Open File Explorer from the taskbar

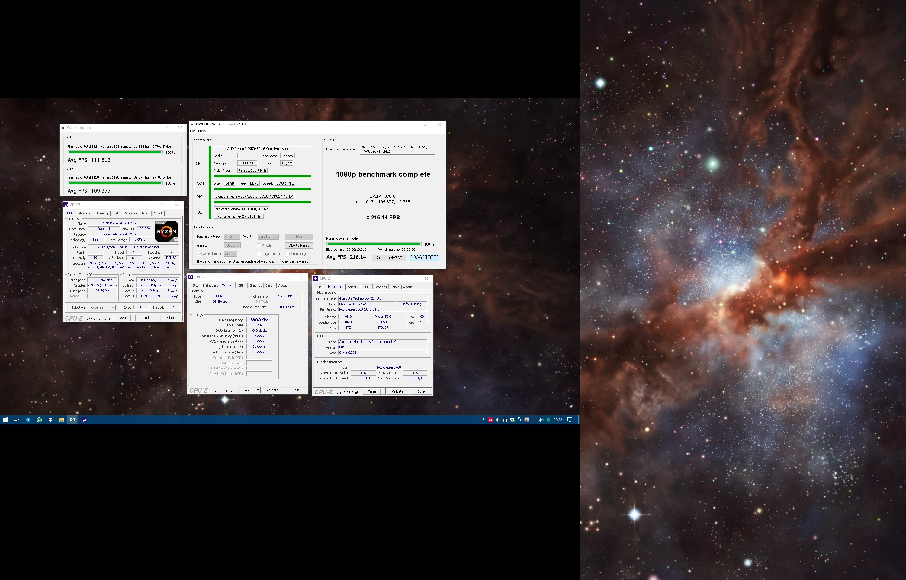point(61,420)
